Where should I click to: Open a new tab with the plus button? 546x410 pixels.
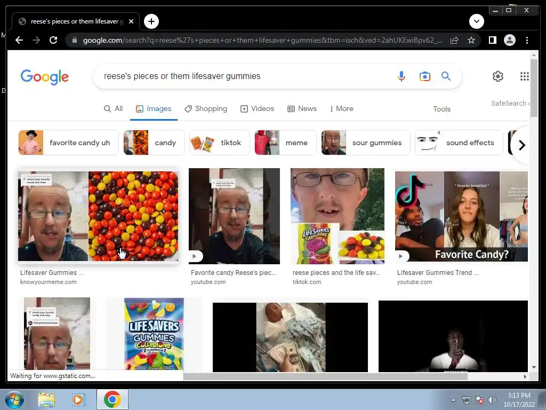click(x=151, y=21)
